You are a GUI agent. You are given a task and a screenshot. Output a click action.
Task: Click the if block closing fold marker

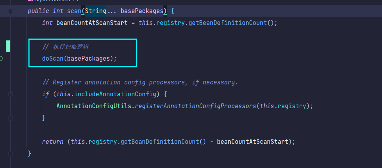[11, 118]
